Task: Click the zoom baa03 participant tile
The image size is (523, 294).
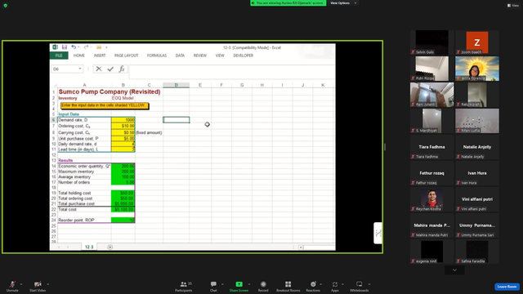Action: pos(477,42)
